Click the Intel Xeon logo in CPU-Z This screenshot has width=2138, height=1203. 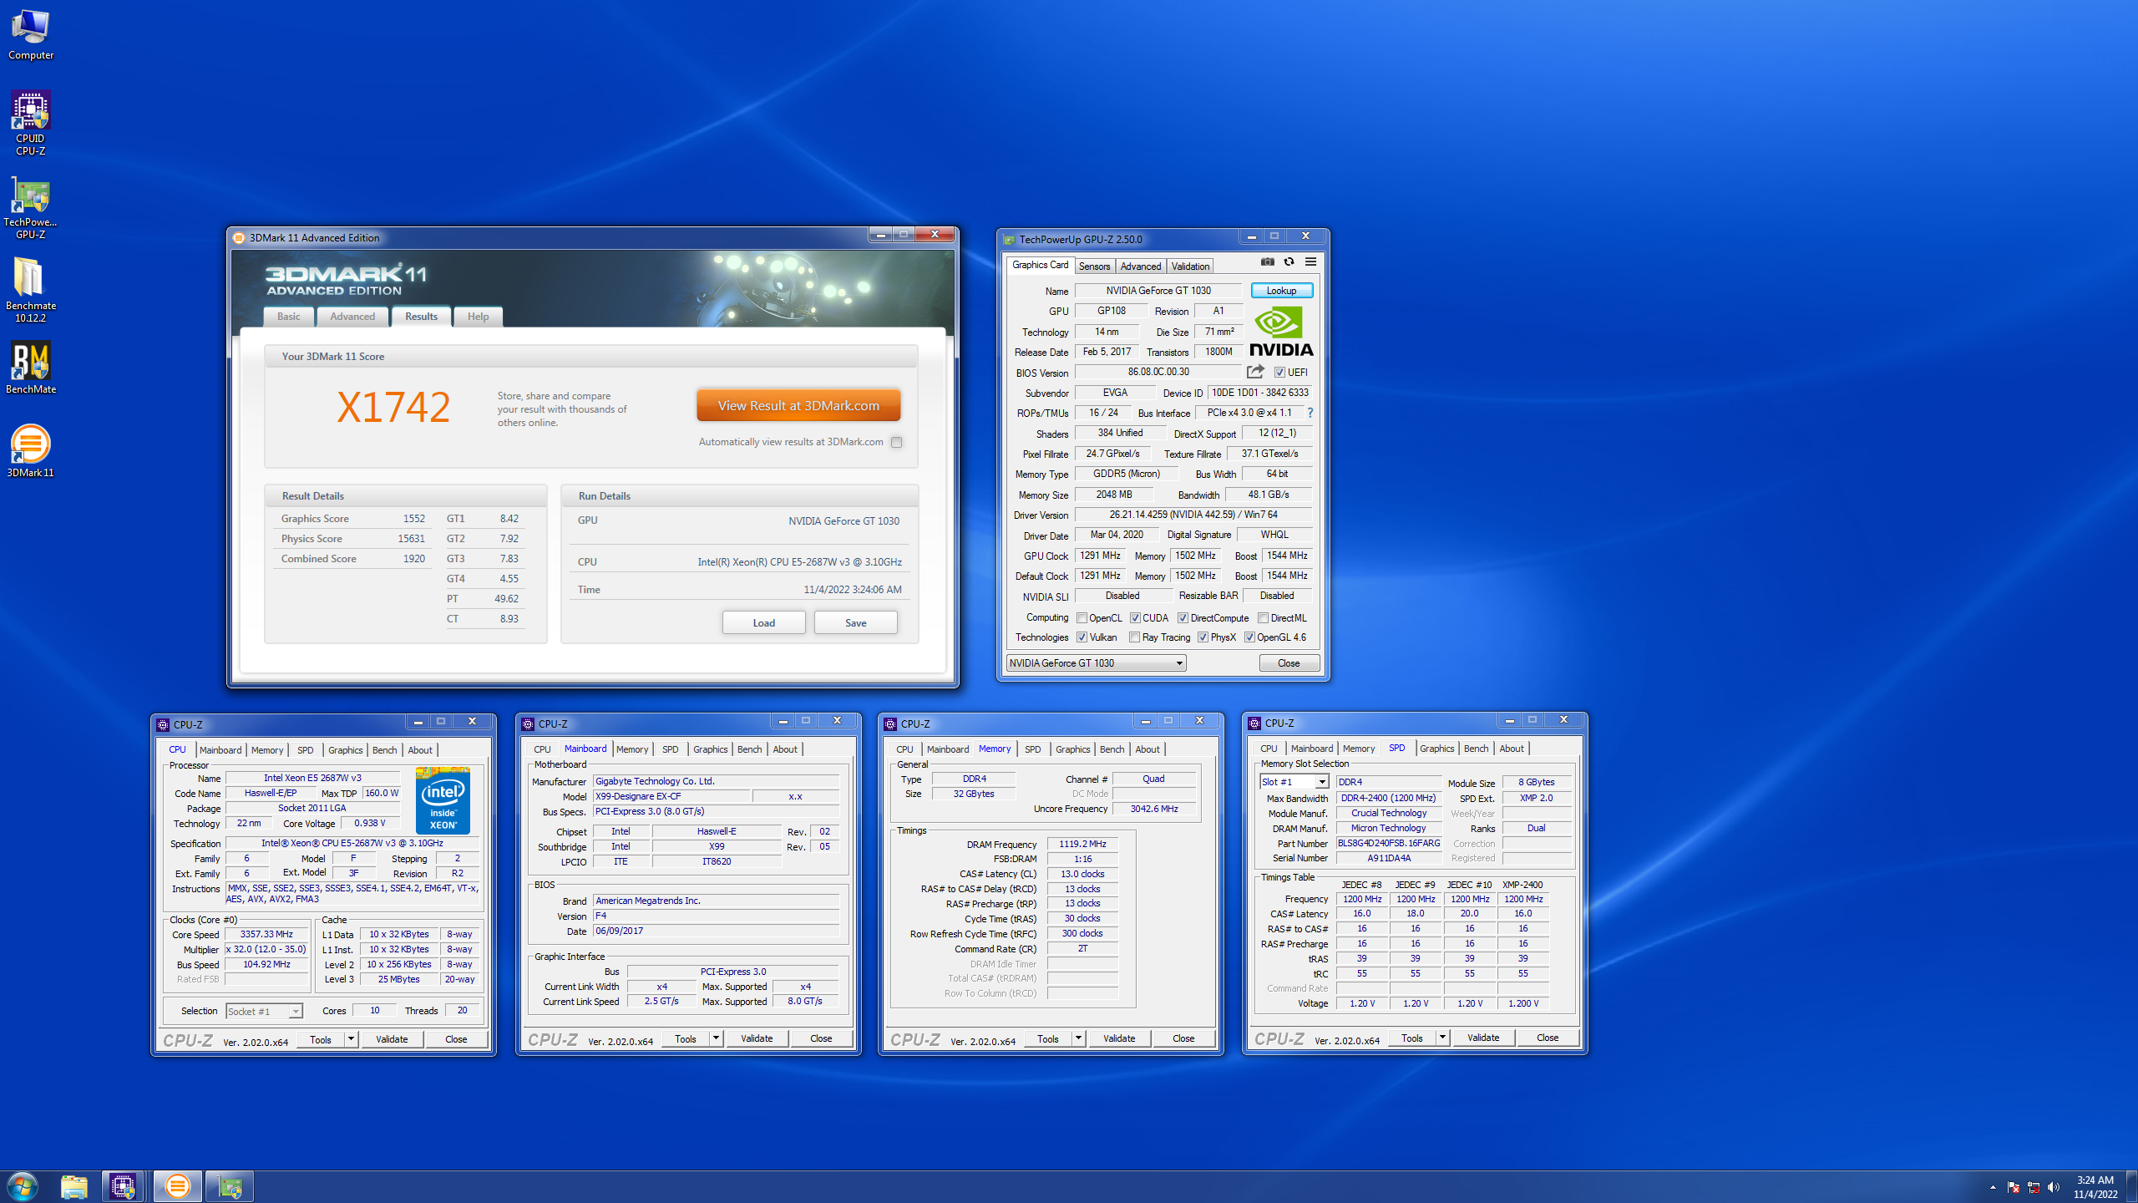coord(443,800)
